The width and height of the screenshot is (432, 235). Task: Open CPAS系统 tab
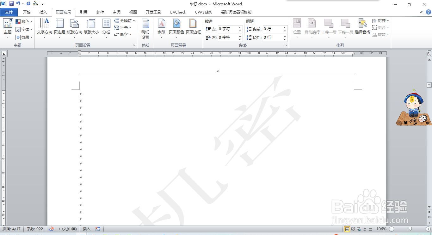[x=204, y=12]
